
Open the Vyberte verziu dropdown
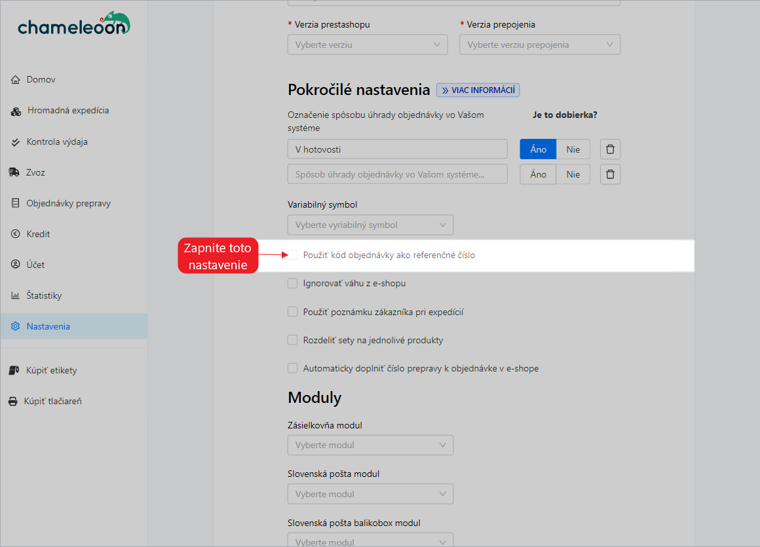pos(367,44)
